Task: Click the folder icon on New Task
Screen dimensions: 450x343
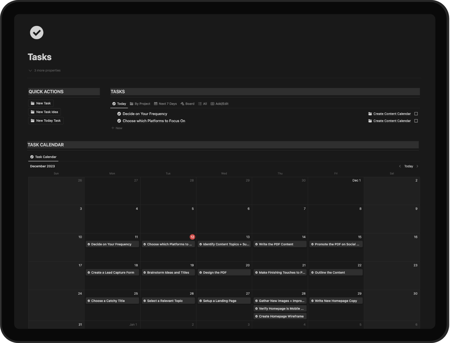Action: click(32, 103)
